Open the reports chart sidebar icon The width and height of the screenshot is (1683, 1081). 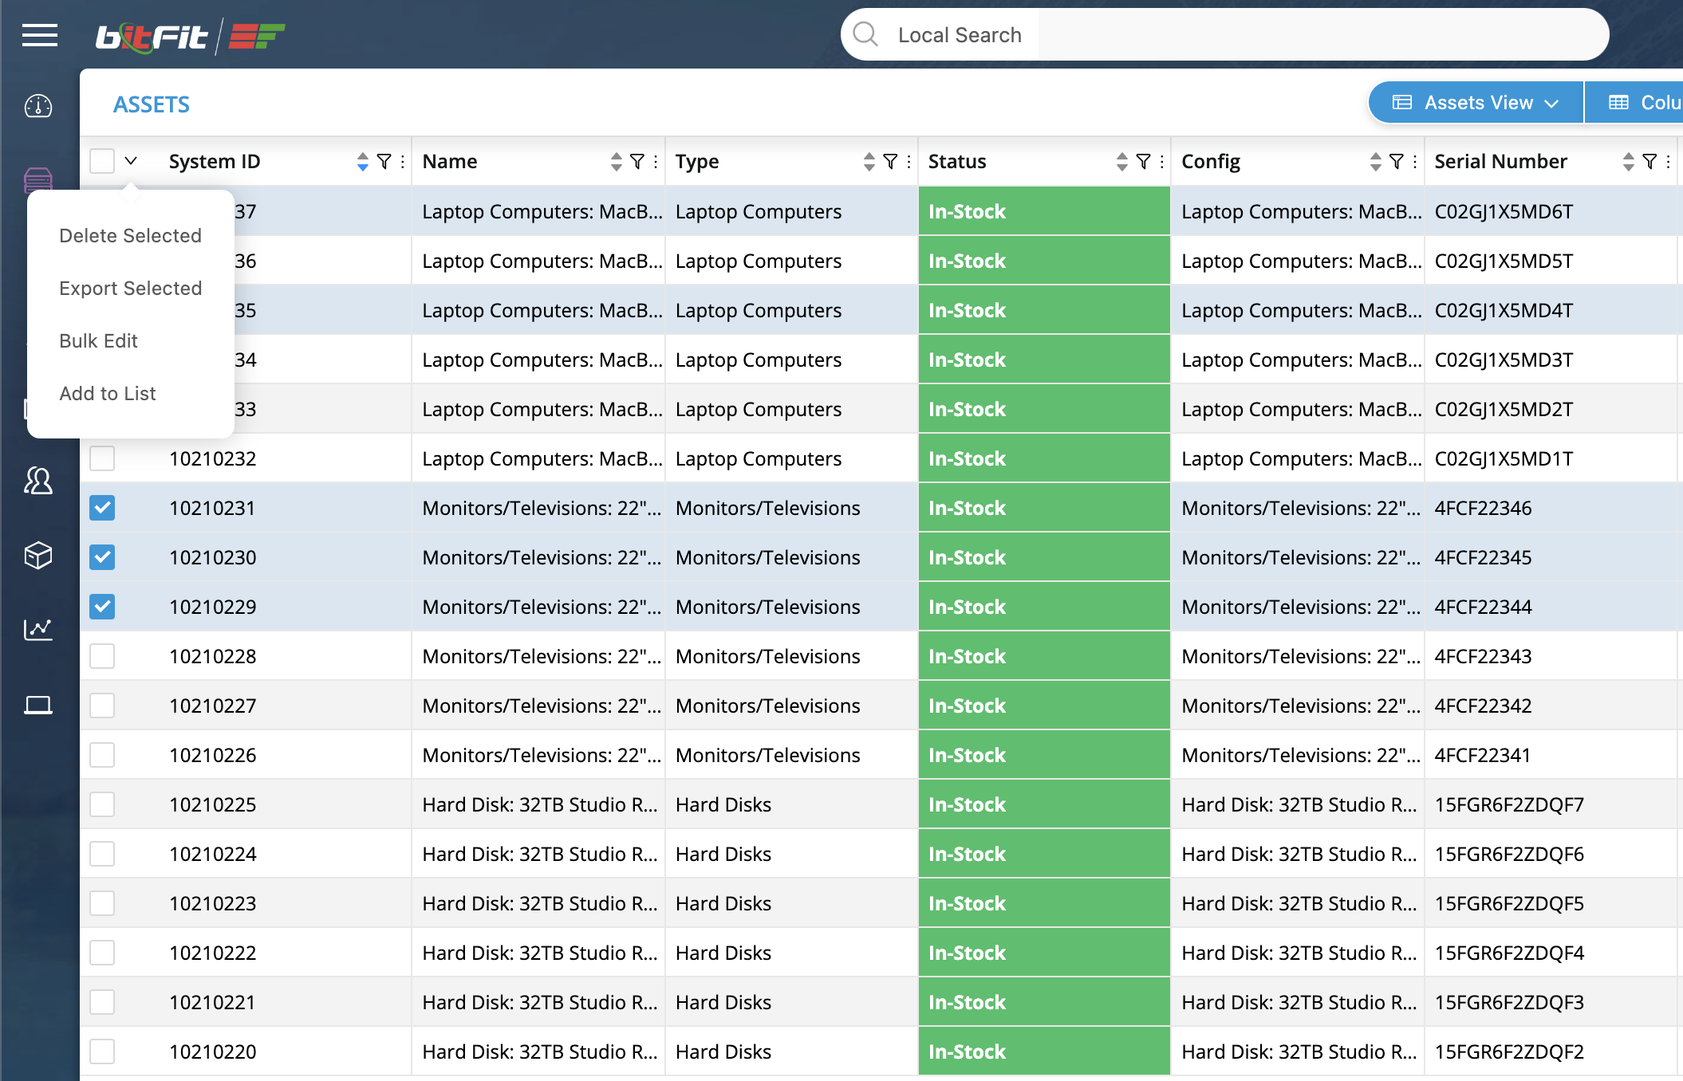click(x=38, y=630)
